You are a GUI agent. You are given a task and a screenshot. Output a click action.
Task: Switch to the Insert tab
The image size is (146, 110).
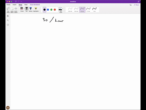(14, 5)
